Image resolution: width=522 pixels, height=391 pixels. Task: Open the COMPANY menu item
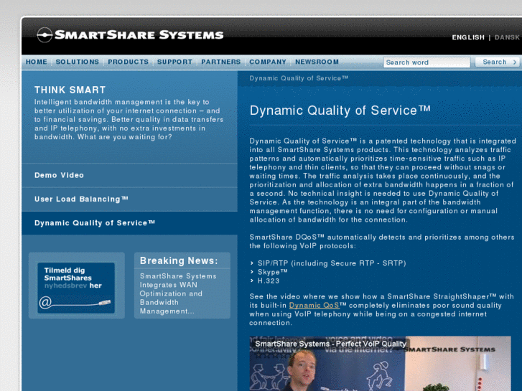pyautogui.click(x=268, y=62)
